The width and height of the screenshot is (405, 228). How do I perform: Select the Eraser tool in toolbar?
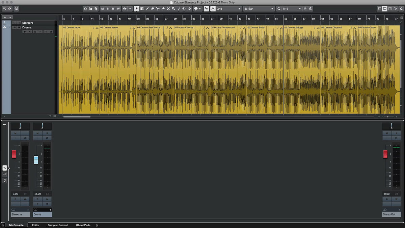(152, 9)
